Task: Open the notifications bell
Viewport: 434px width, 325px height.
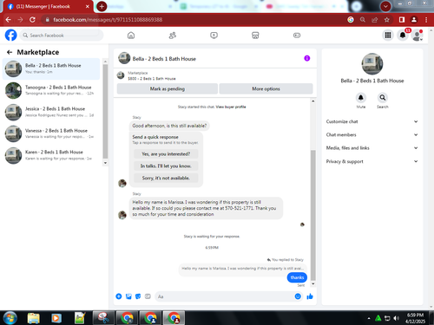Action: click(x=403, y=36)
